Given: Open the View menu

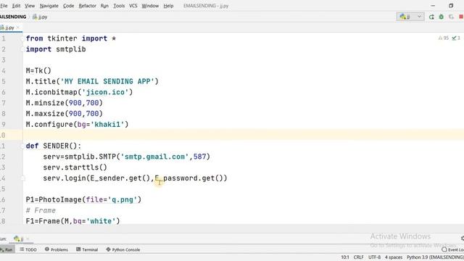Looking at the screenshot, I should [x=30, y=6].
